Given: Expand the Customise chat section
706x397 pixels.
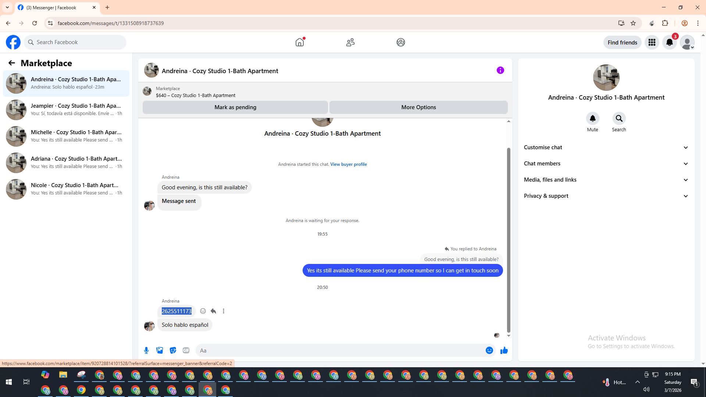Looking at the screenshot, I should click(x=606, y=147).
